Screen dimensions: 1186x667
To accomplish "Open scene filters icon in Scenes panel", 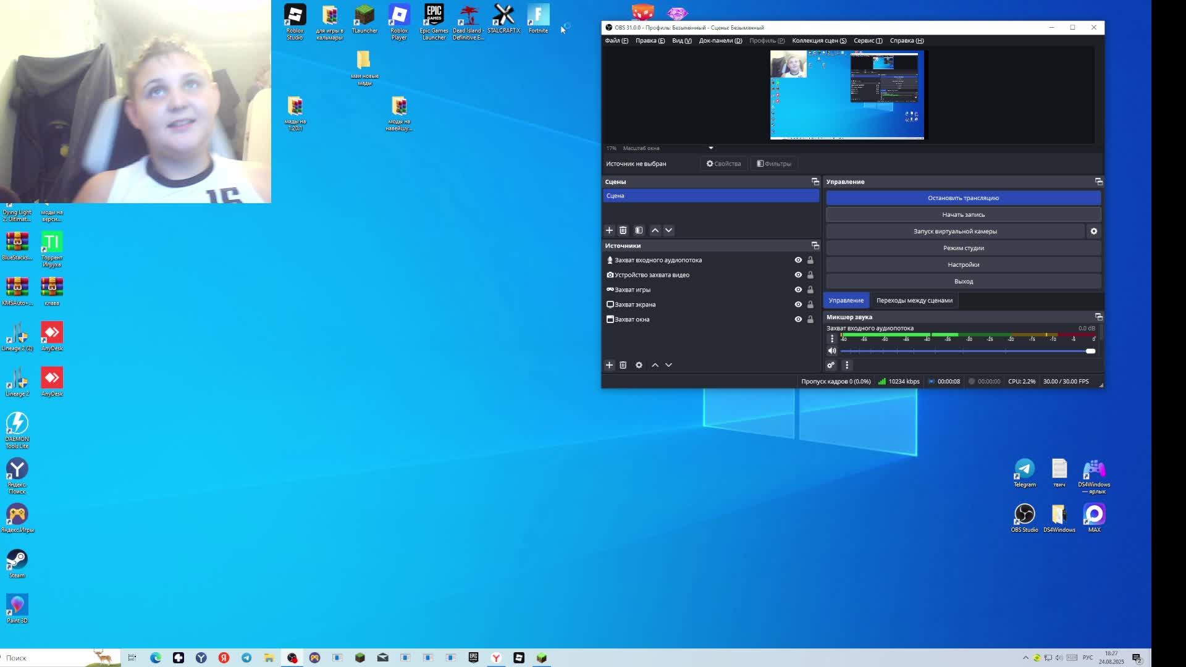I will point(639,230).
